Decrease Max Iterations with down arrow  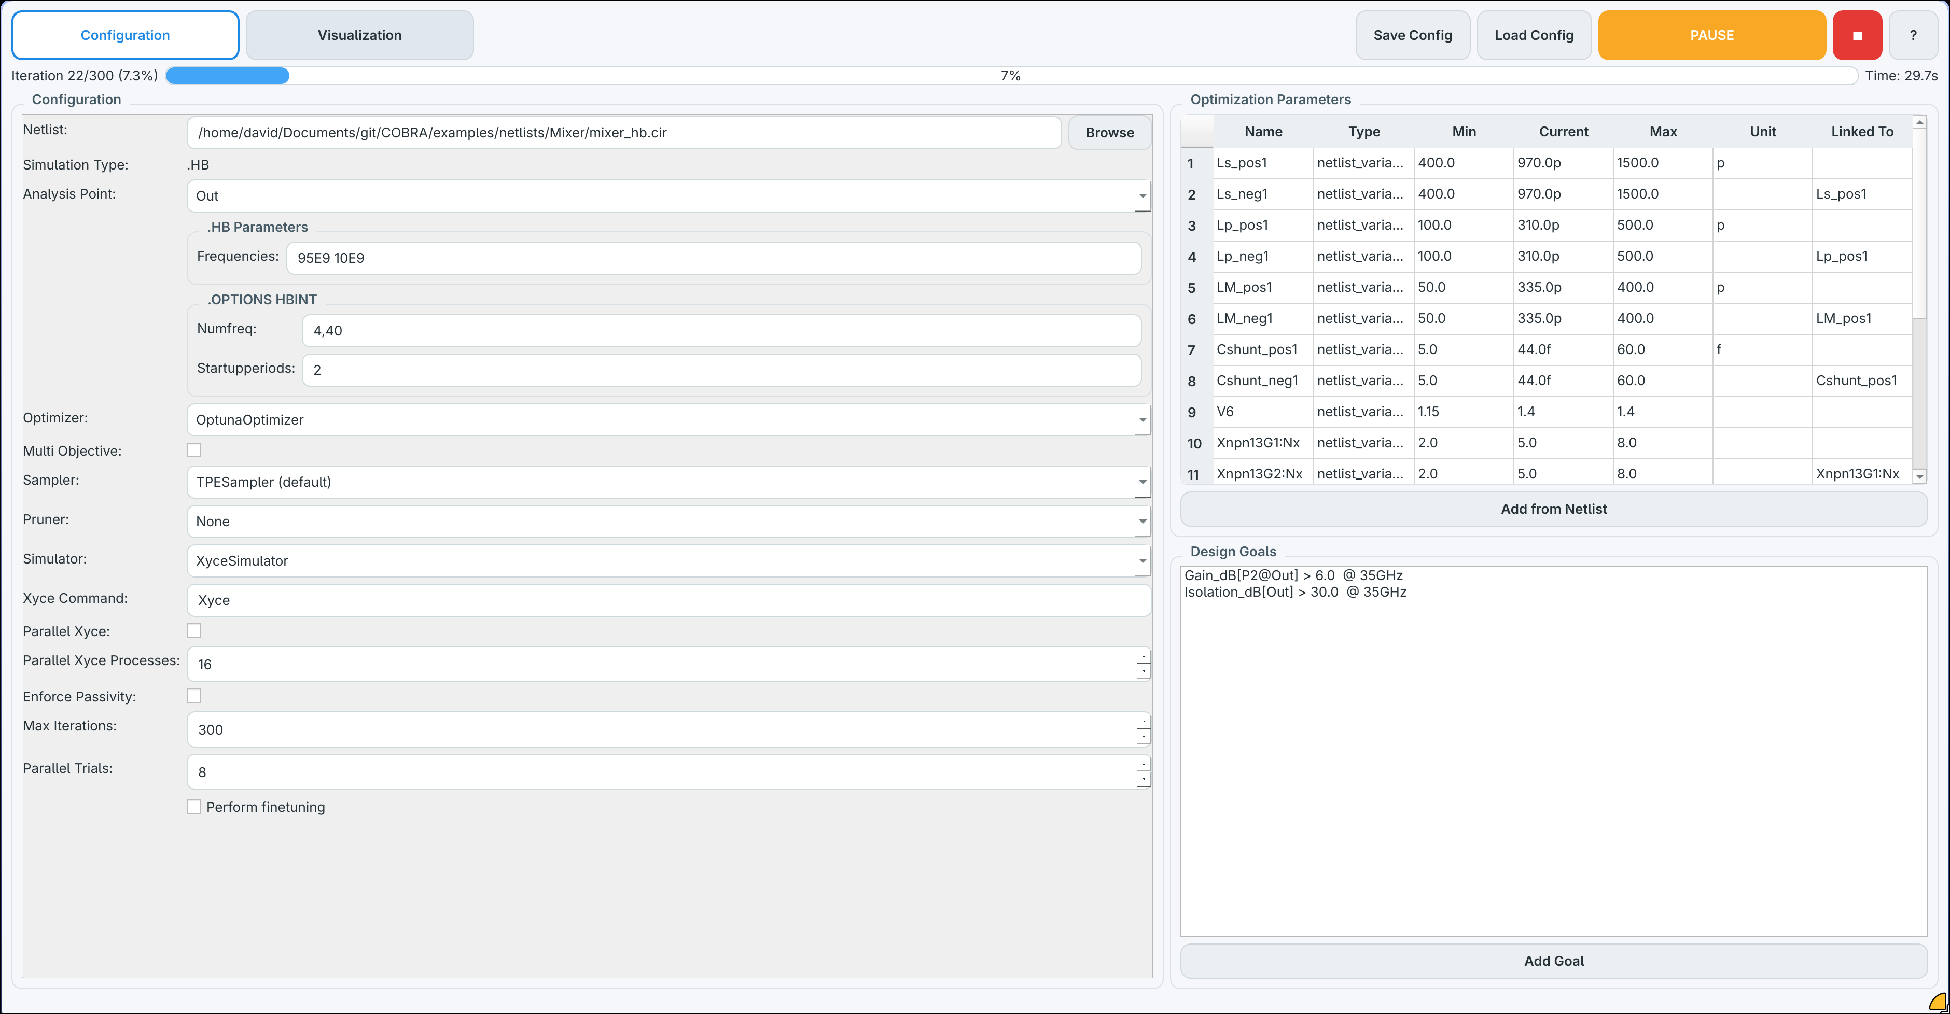tap(1143, 737)
